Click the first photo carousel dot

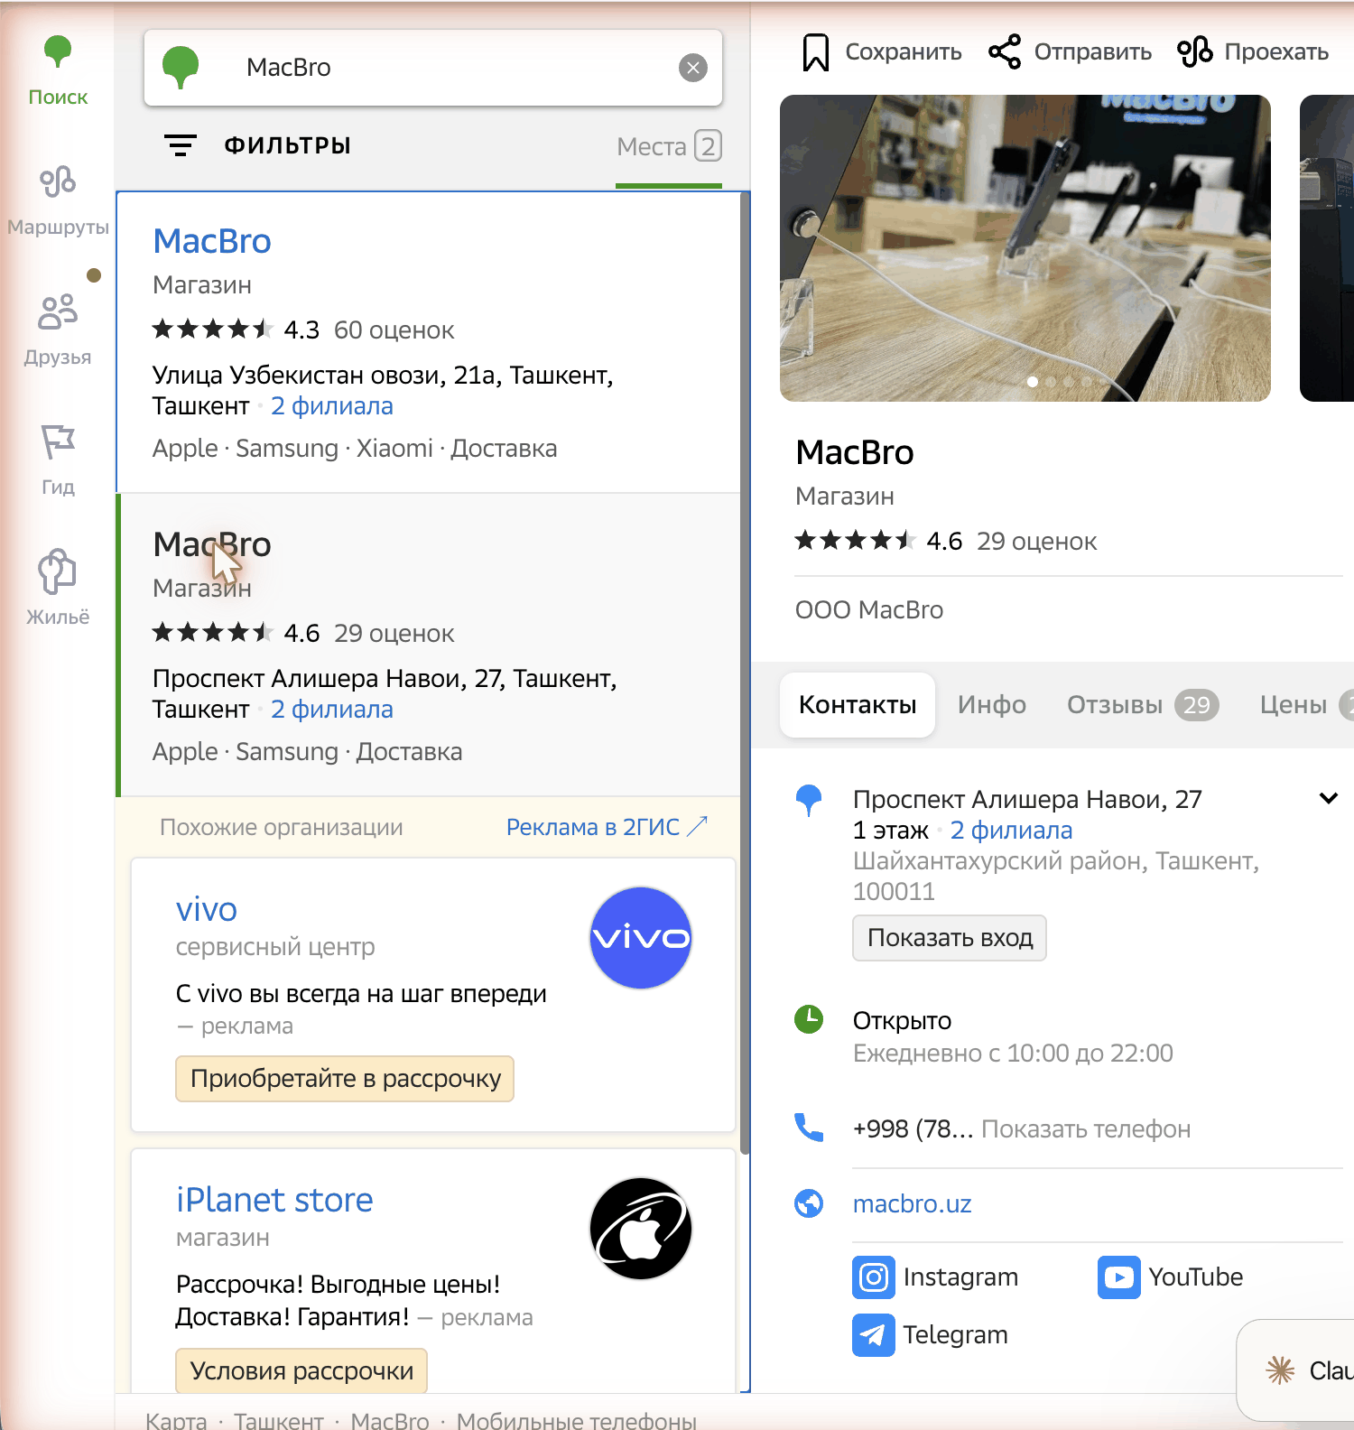click(x=1033, y=382)
